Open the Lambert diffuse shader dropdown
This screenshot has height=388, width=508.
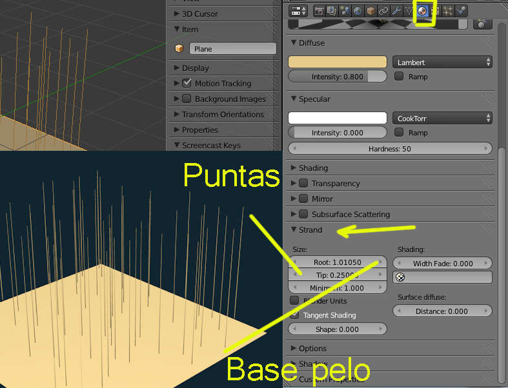tap(442, 62)
